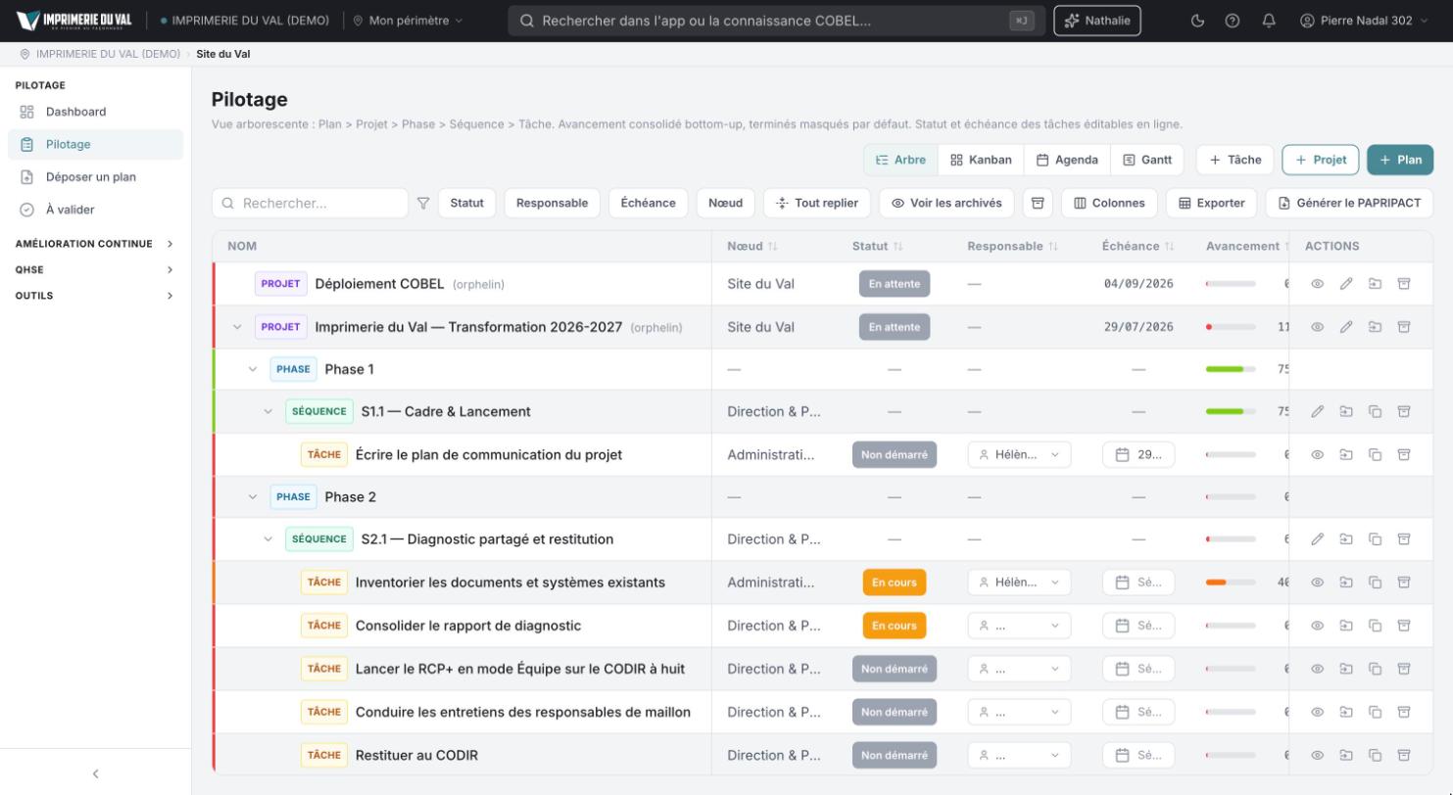Viewport: 1453px width, 795px height.
Task: Open Mon périmètre dropdown
Action: point(408,21)
